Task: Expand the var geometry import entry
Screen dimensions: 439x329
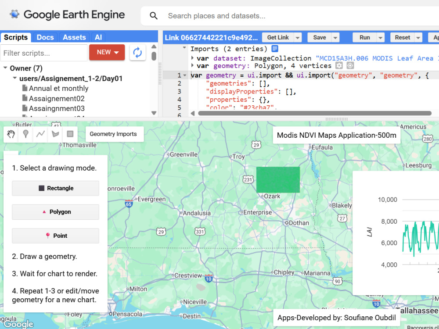Action: (192, 65)
